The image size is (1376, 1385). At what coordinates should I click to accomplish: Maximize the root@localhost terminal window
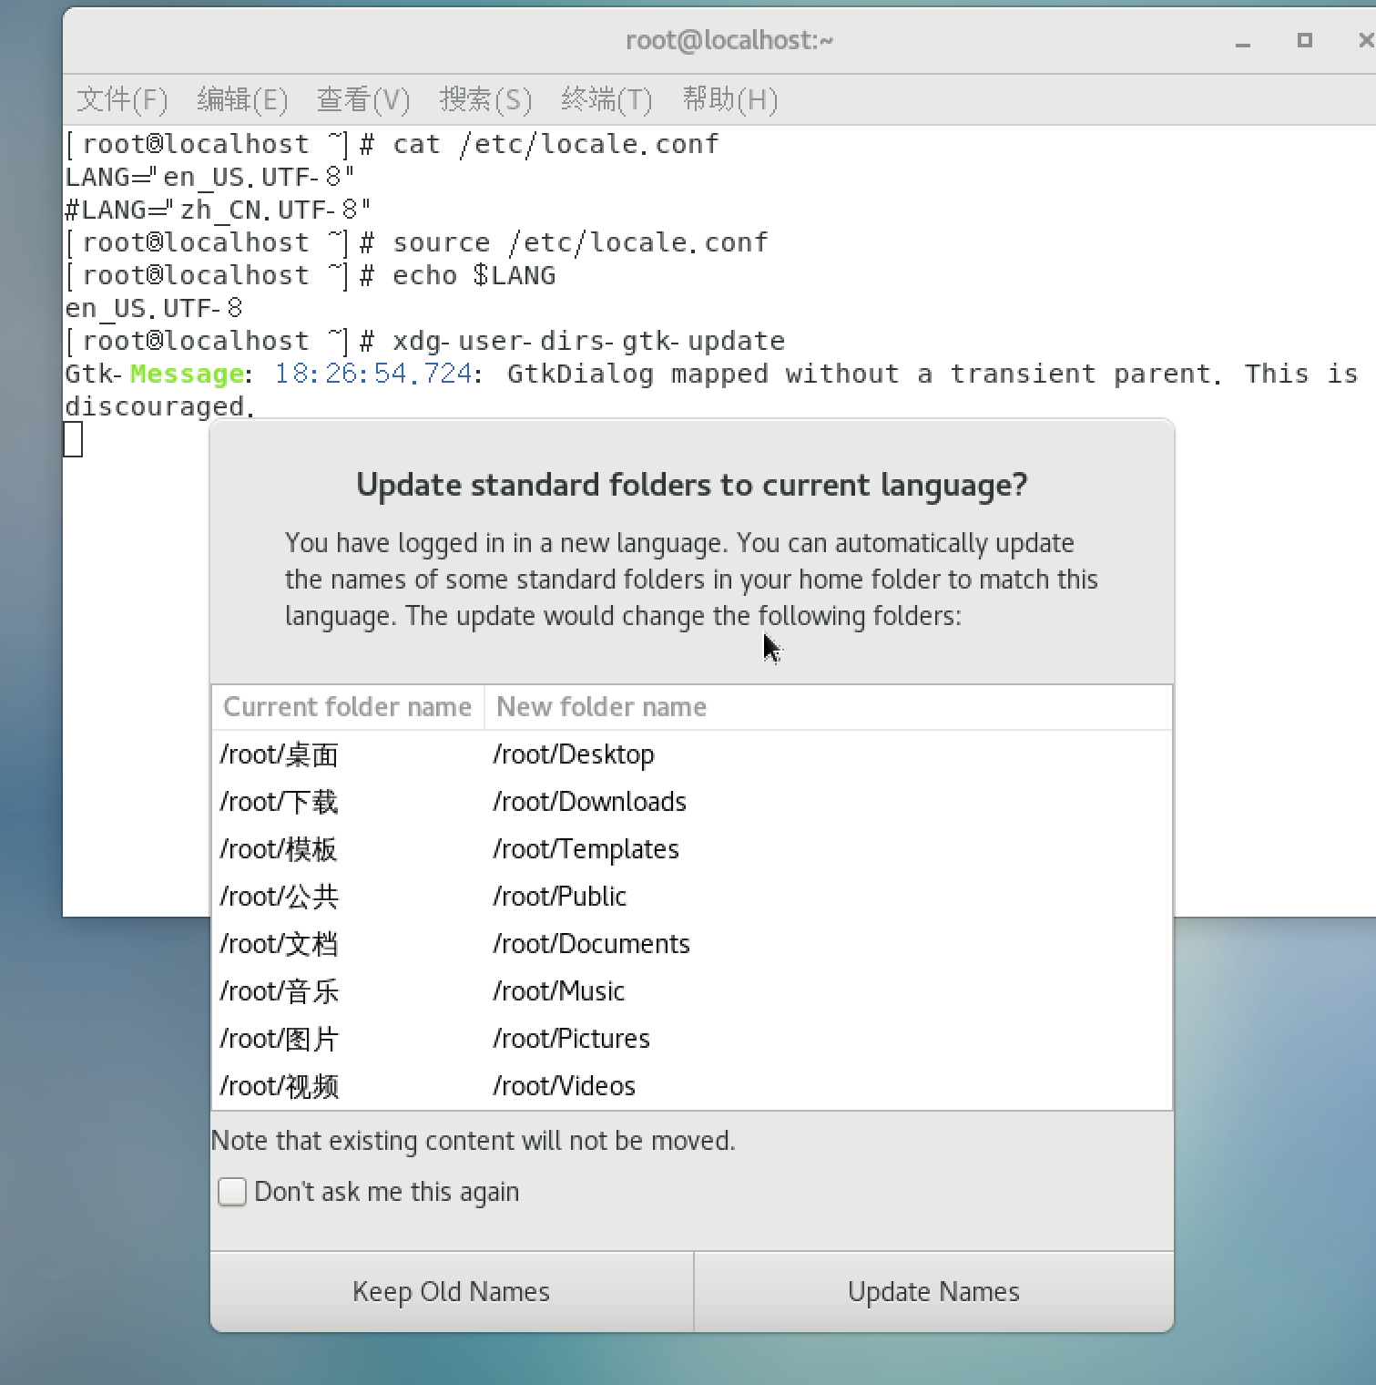tap(1304, 40)
